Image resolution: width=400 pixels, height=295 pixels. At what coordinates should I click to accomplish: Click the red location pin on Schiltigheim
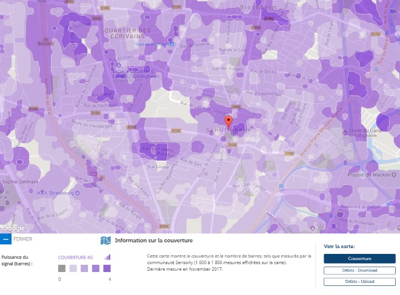[x=228, y=122]
